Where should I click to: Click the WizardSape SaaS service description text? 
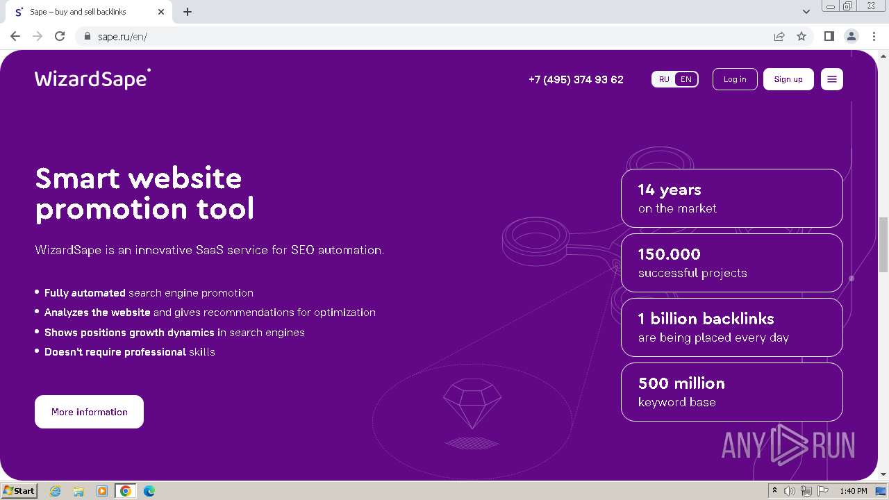tap(209, 250)
